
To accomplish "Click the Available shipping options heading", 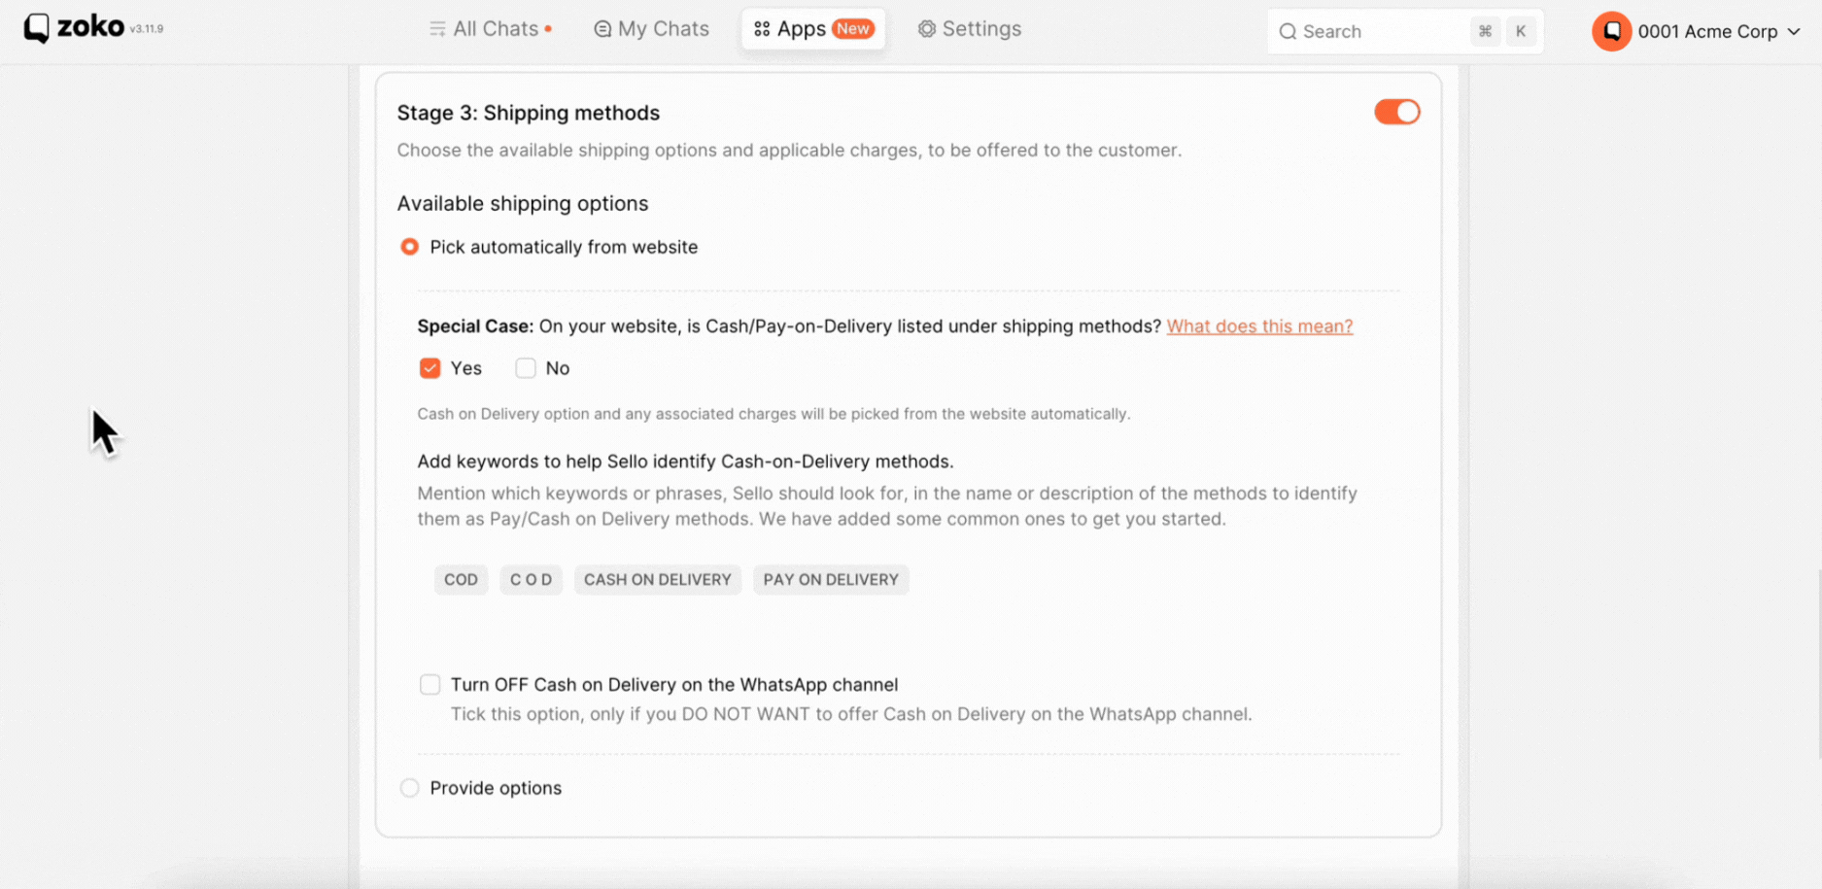I will point(523,203).
